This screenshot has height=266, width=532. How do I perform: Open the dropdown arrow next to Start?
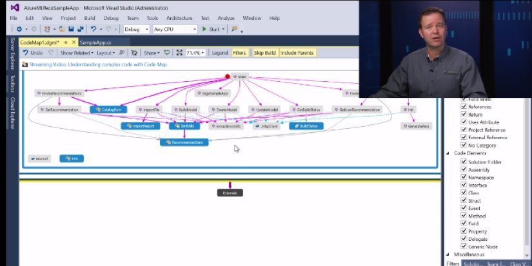point(223,30)
